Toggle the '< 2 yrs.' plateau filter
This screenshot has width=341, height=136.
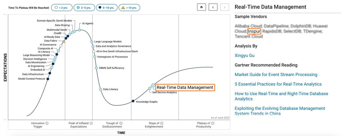62,8
